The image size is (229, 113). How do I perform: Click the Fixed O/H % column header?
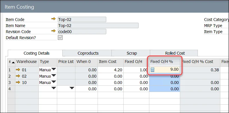(165, 62)
